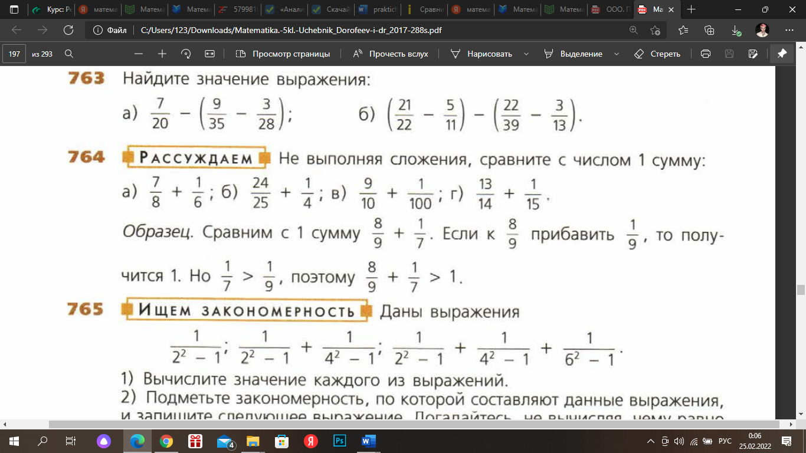This screenshot has height=453, width=806.
Task: Open the Favorites list
Action: click(x=683, y=30)
